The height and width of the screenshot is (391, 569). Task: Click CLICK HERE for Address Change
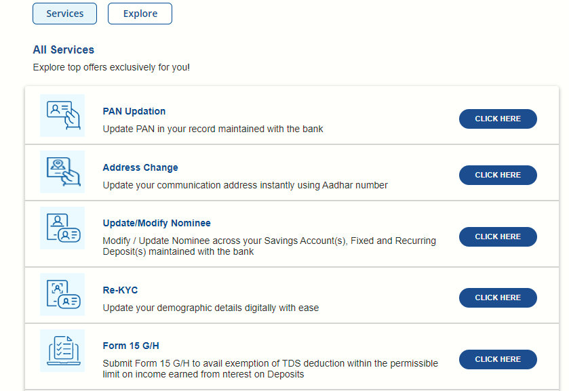point(498,176)
